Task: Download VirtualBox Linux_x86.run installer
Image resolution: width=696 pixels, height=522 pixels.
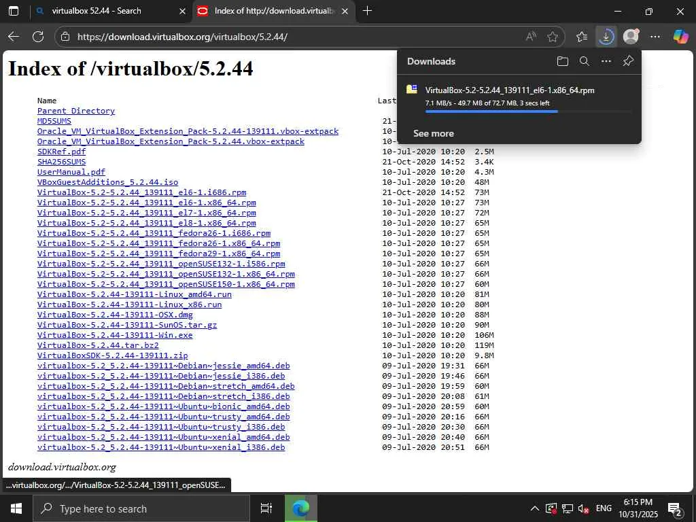Action: point(130,304)
